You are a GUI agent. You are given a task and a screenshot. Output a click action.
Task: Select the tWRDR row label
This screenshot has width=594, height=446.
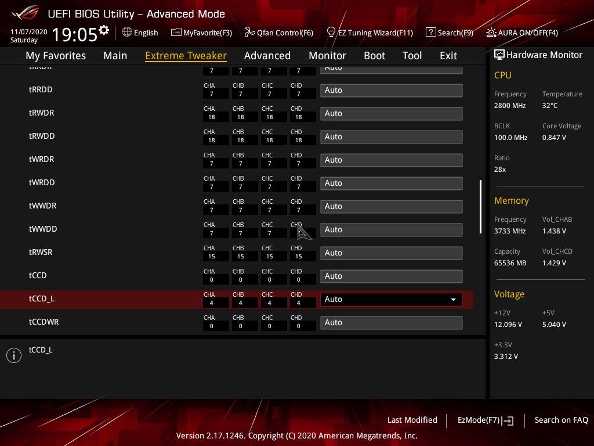(x=41, y=159)
